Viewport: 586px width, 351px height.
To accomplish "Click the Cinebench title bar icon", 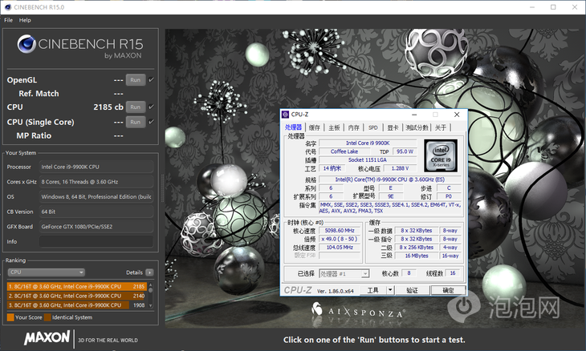I will point(8,7).
